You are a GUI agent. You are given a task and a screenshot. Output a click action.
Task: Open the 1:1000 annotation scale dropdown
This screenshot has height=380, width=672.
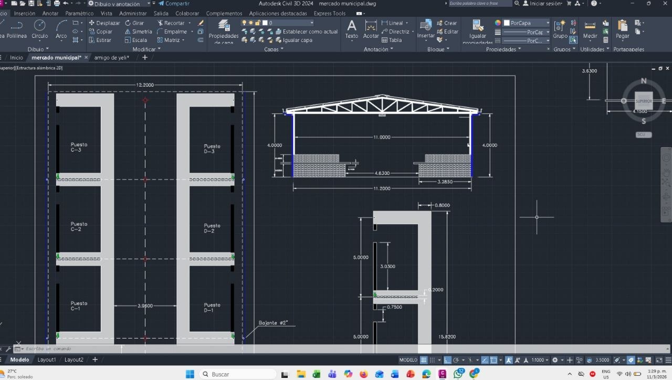click(539, 360)
